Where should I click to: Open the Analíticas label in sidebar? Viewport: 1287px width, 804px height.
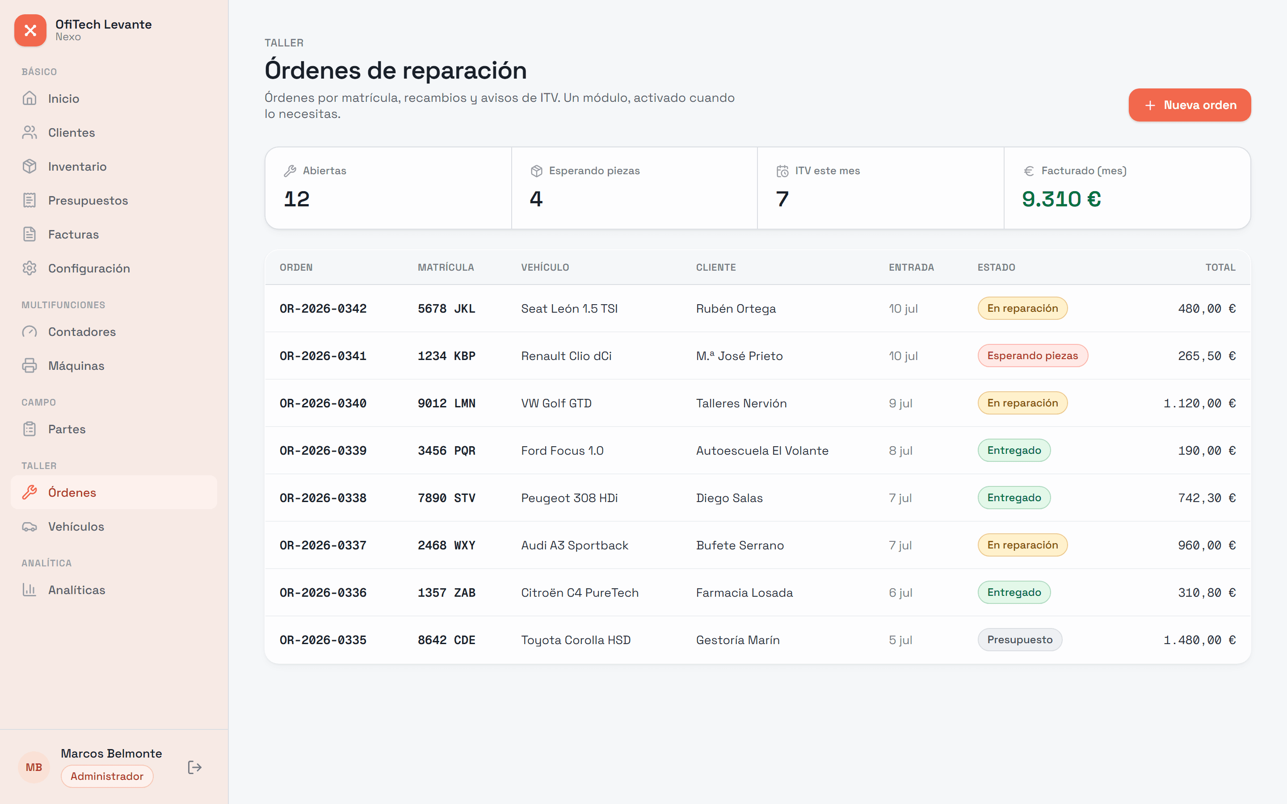(x=76, y=590)
